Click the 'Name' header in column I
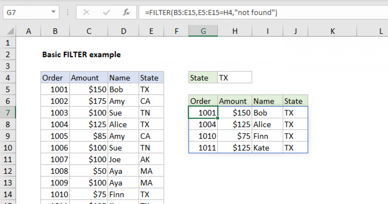 [x=267, y=101]
